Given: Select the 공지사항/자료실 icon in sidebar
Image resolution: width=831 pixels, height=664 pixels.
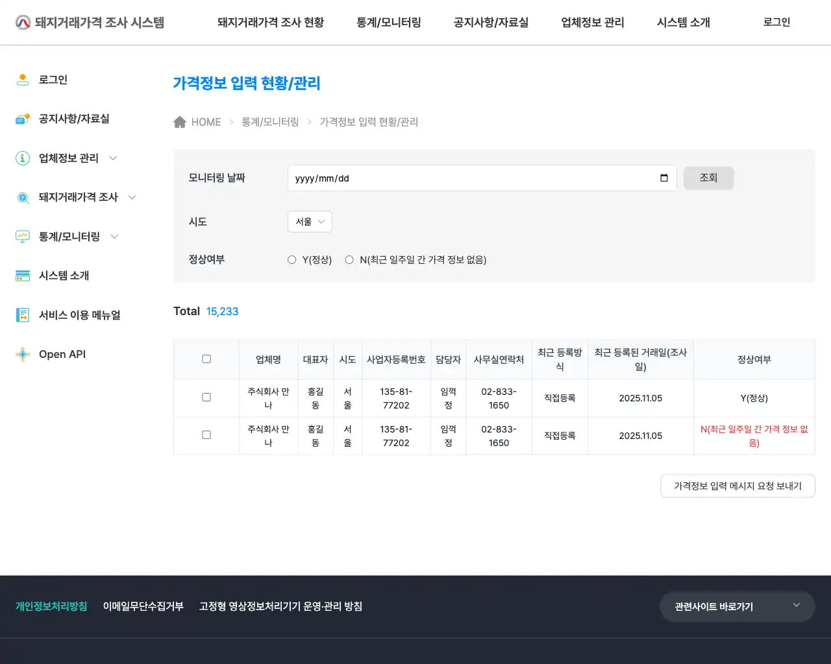Looking at the screenshot, I should (x=23, y=118).
